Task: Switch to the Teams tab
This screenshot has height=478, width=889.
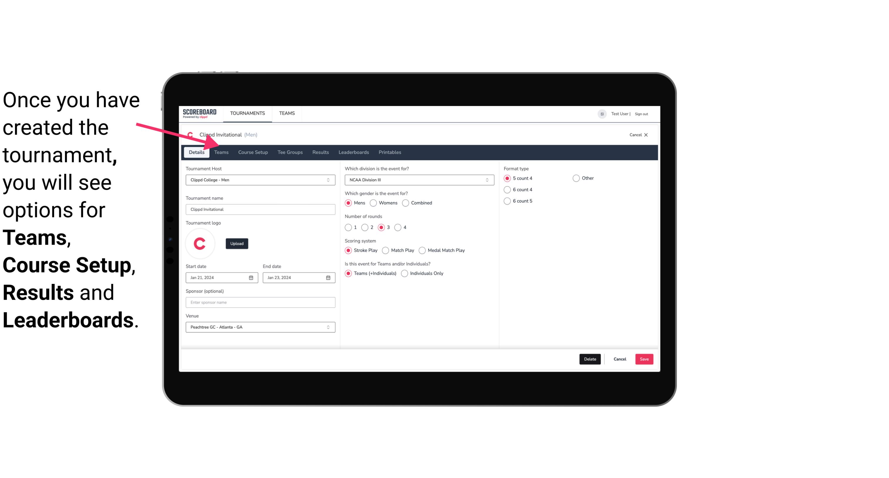Action: (x=221, y=152)
